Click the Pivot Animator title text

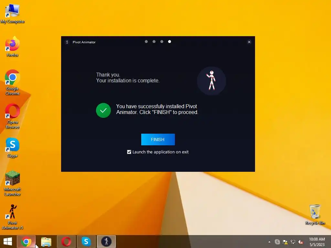click(84, 42)
